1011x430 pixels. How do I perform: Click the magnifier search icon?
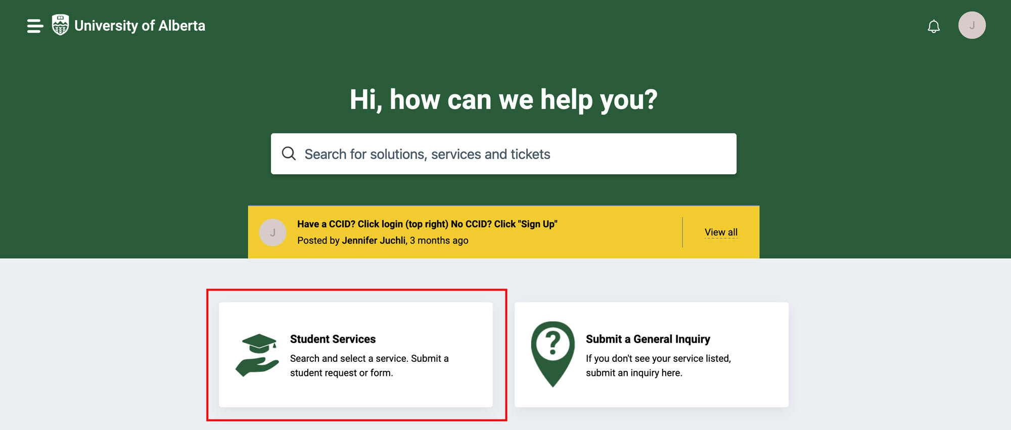click(x=289, y=154)
